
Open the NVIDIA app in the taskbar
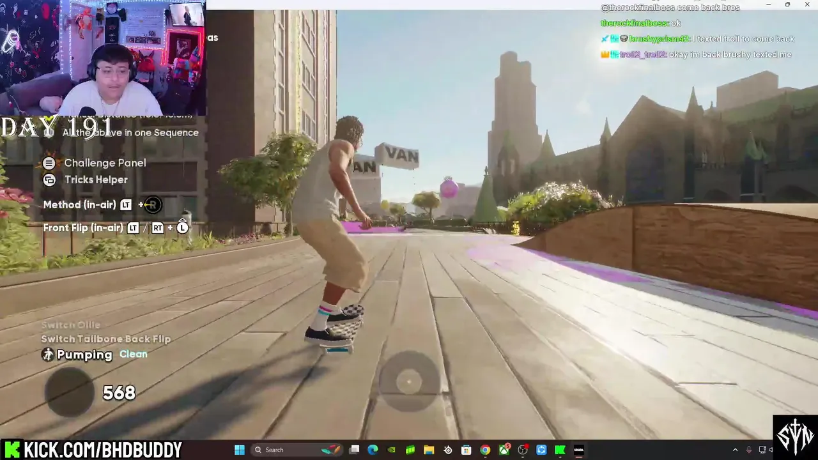[392, 450]
